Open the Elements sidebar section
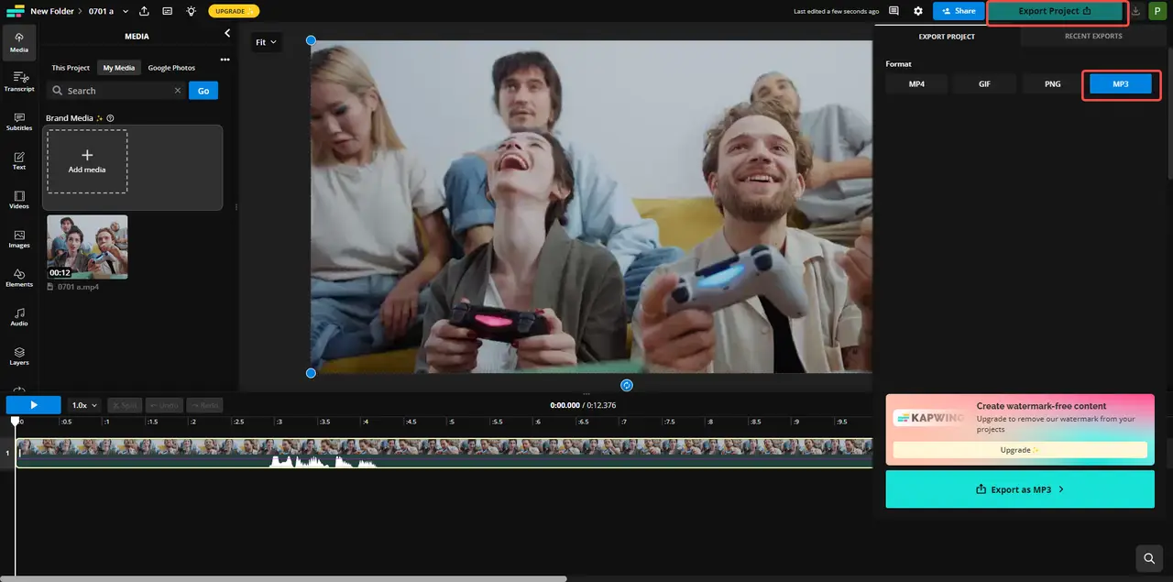The height and width of the screenshot is (582, 1173). [19, 278]
